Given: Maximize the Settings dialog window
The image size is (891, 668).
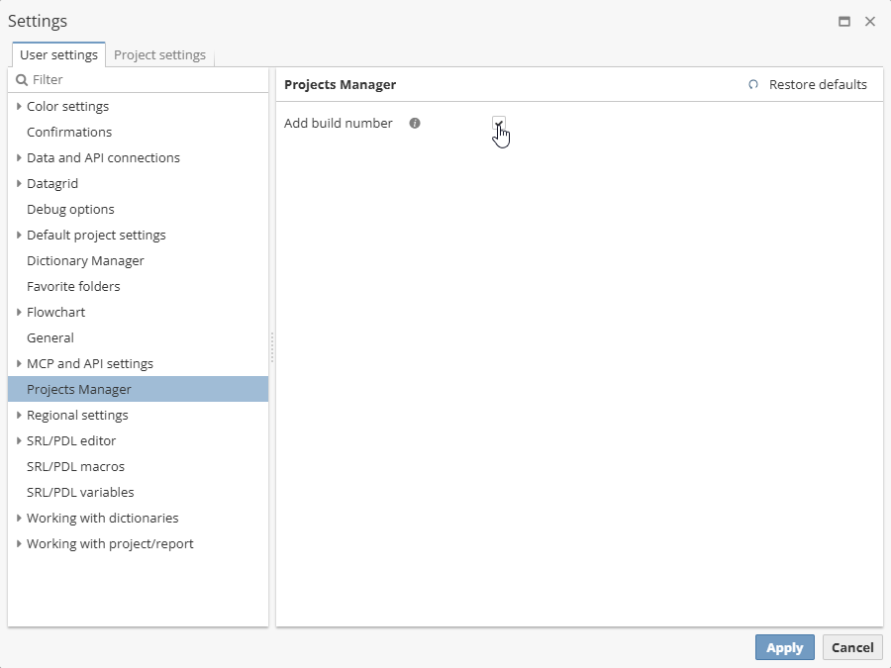Looking at the screenshot, I should coord(844,22).
